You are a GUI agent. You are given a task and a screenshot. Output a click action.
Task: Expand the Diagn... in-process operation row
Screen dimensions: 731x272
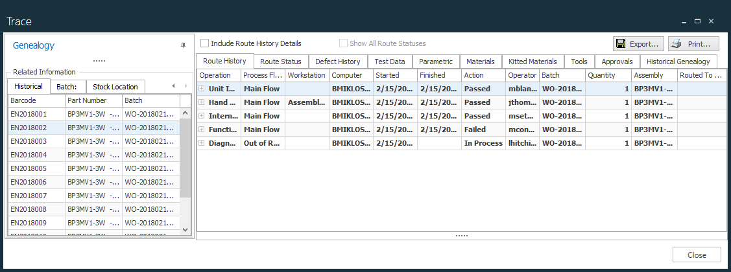(202, 143)
